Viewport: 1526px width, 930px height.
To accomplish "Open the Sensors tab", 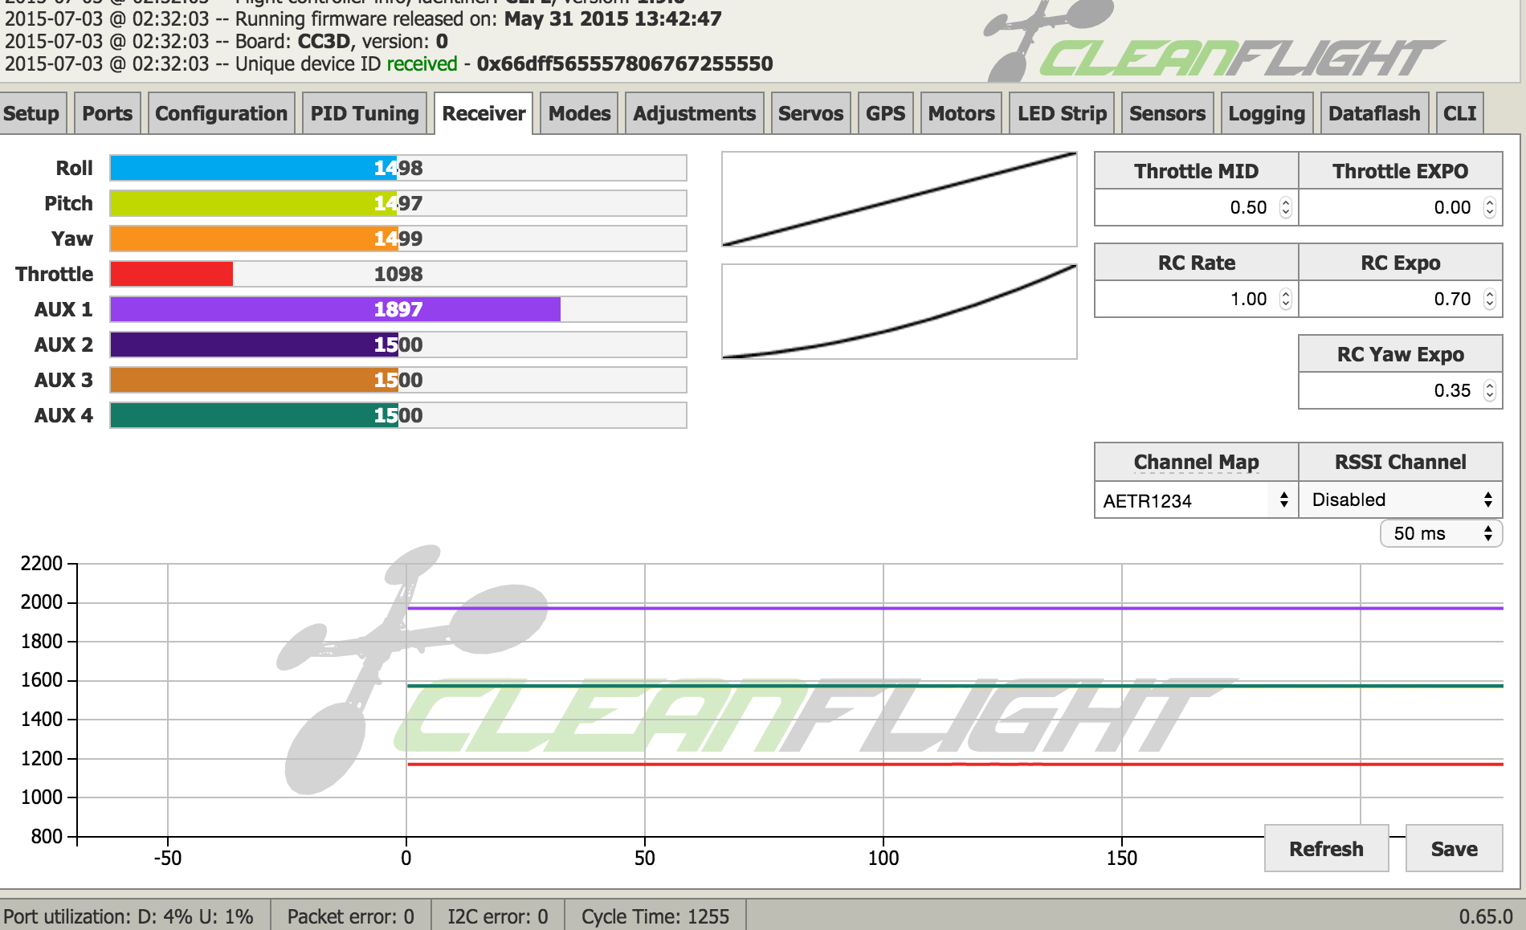I will [1167, 113].
